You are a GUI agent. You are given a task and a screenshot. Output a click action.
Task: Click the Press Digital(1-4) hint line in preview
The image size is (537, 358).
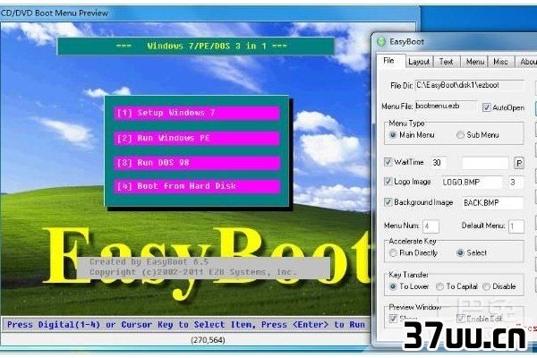186,325
